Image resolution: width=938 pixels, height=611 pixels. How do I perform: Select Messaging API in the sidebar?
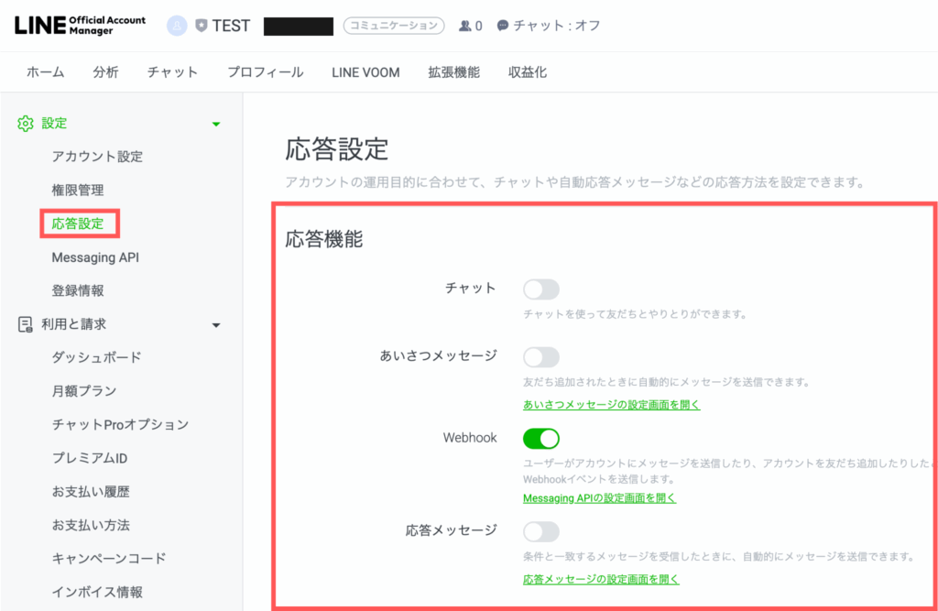(x=95, y=257)
